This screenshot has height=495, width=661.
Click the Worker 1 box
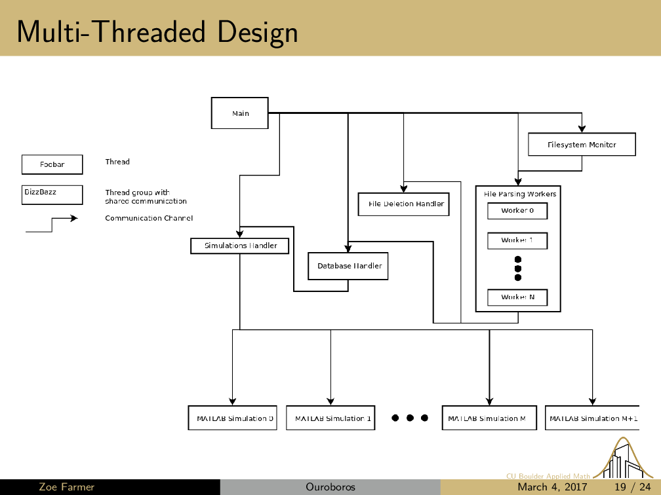517,240
